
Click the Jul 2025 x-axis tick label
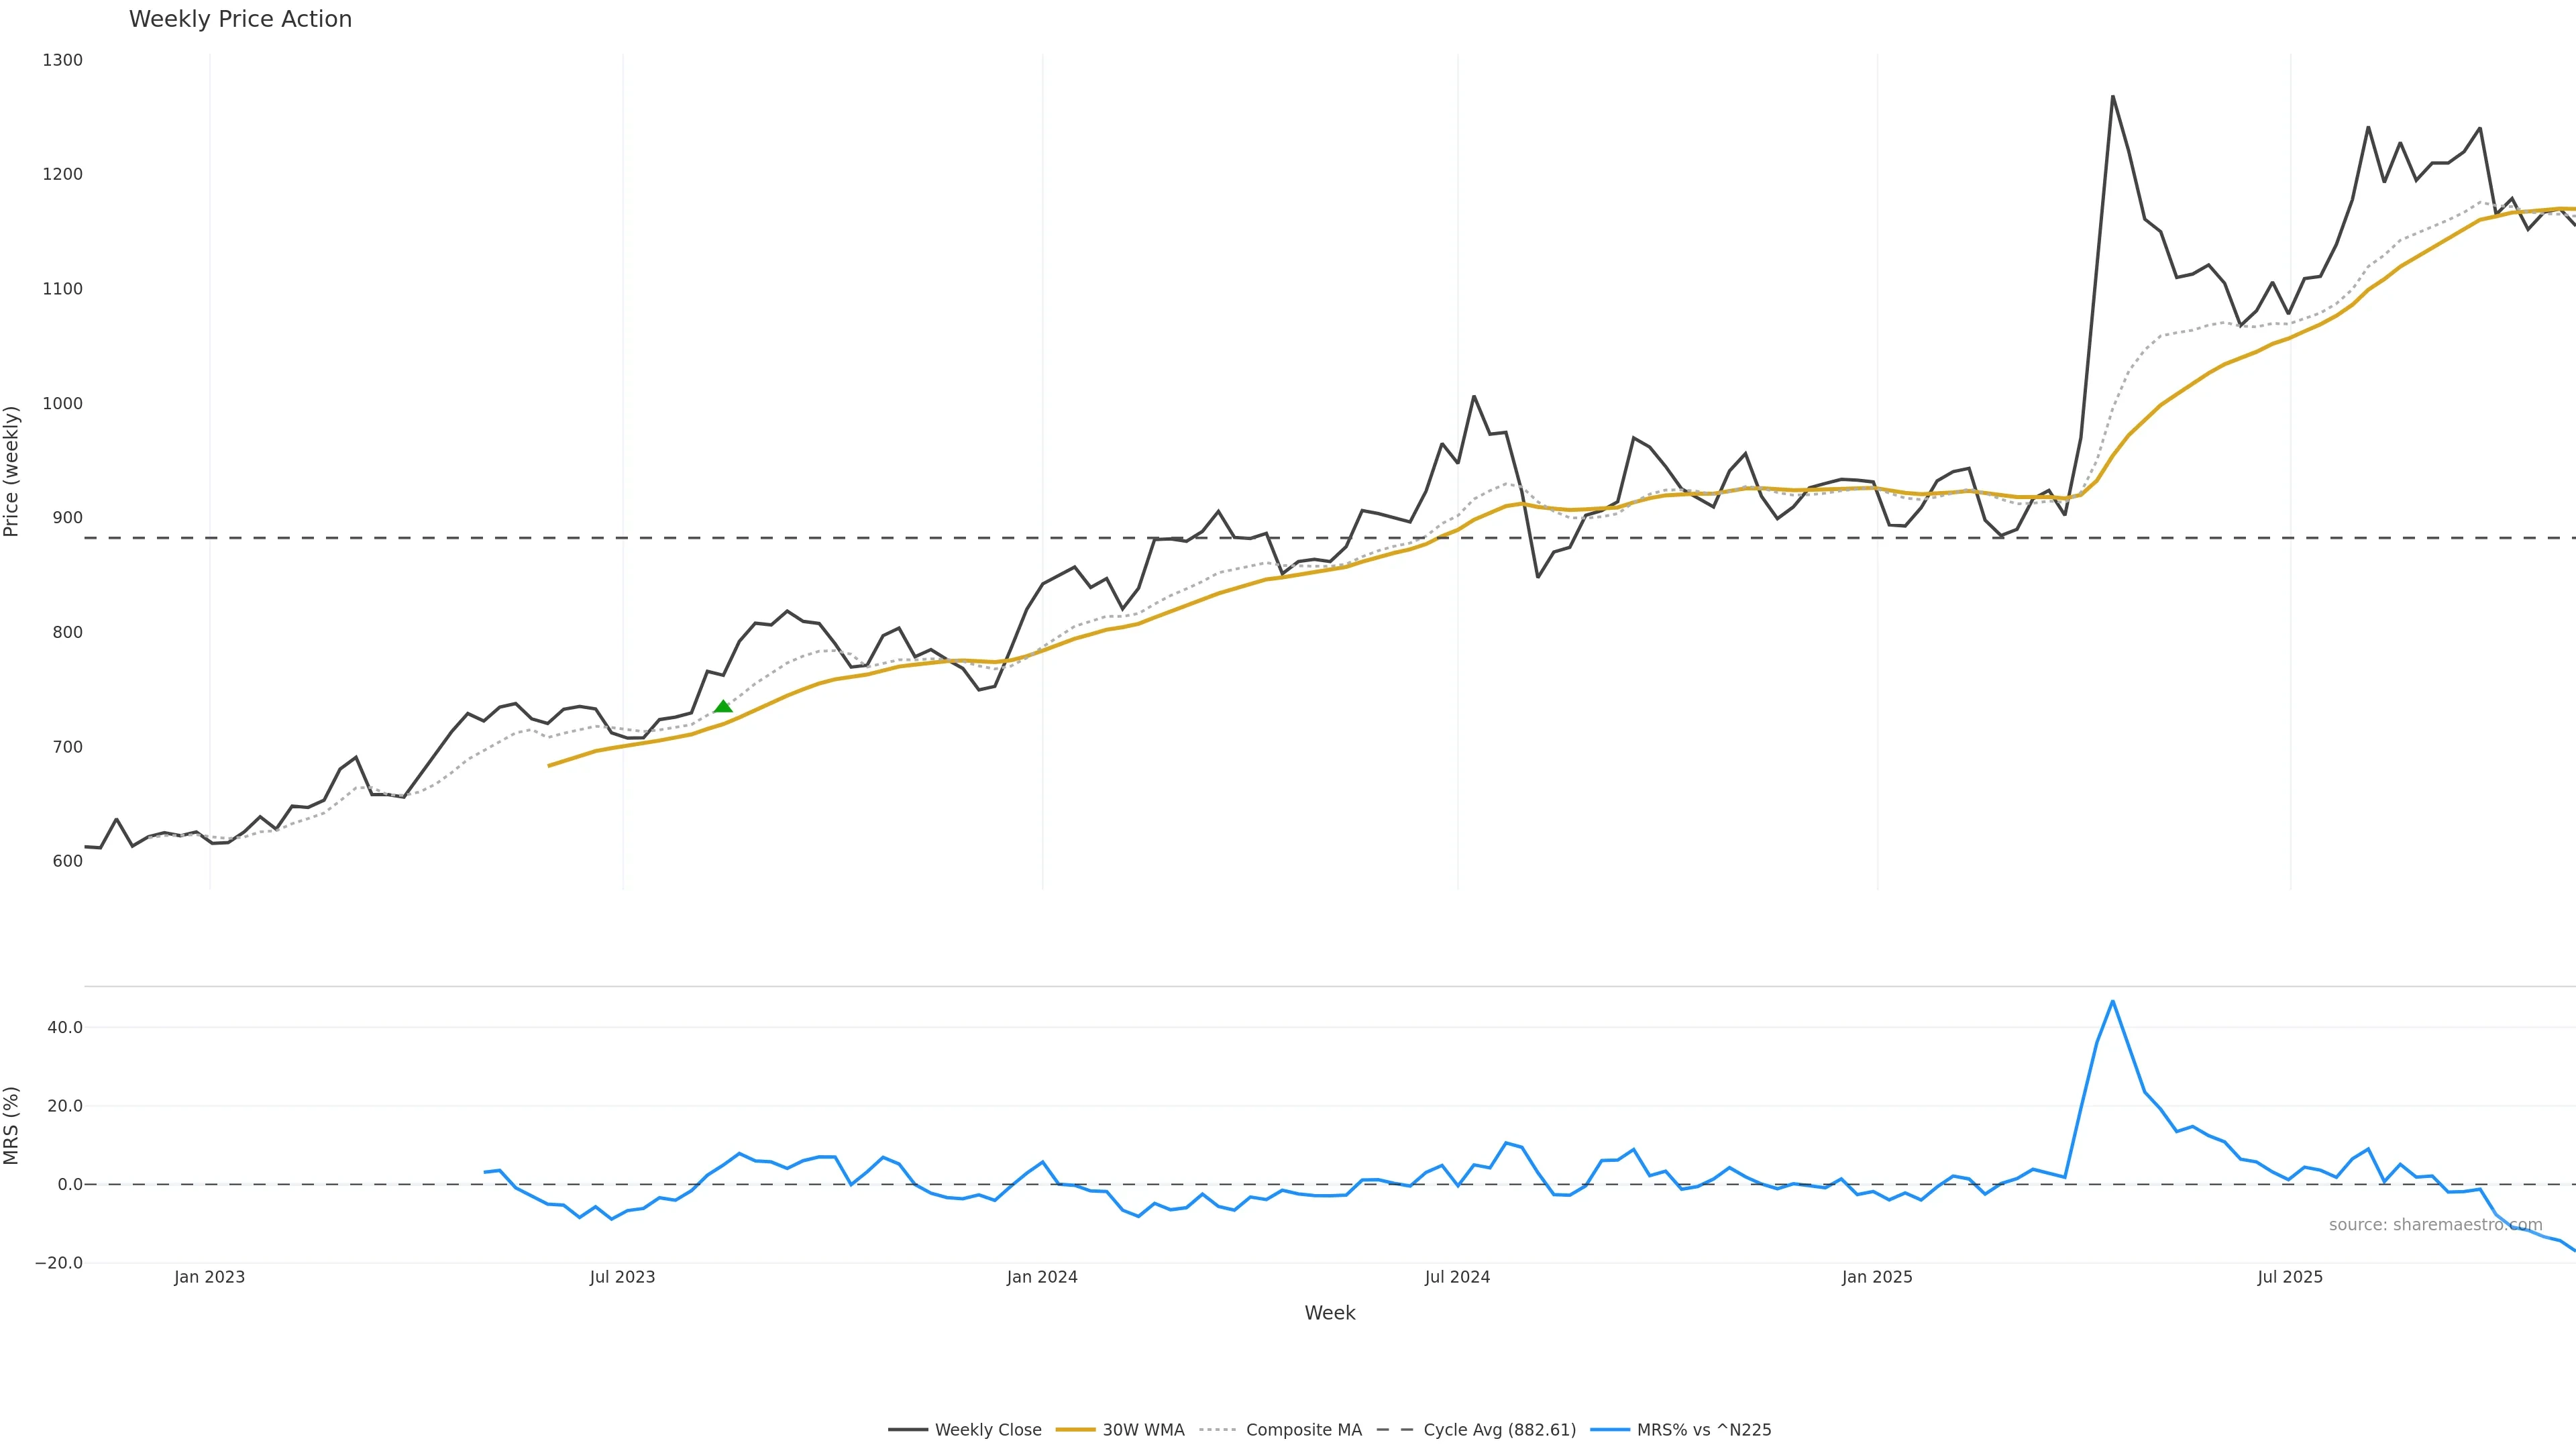[2290, 1277]
